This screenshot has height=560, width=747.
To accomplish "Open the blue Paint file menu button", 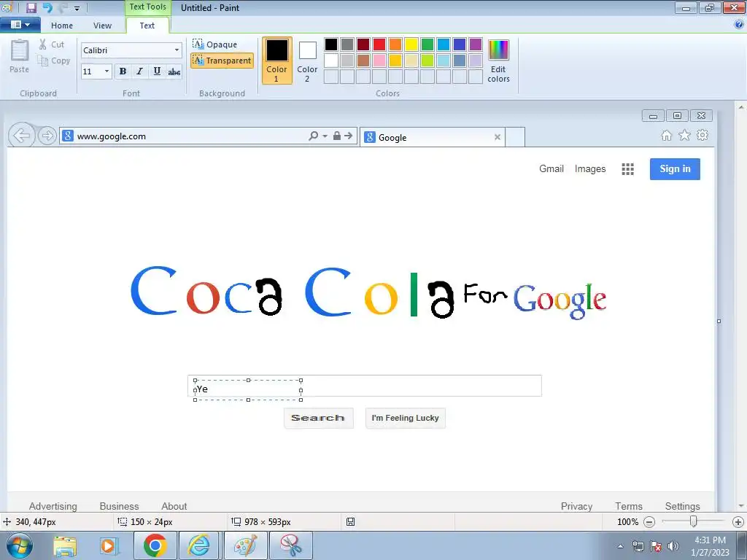I will pyautogui.click(x=20, y=25).
